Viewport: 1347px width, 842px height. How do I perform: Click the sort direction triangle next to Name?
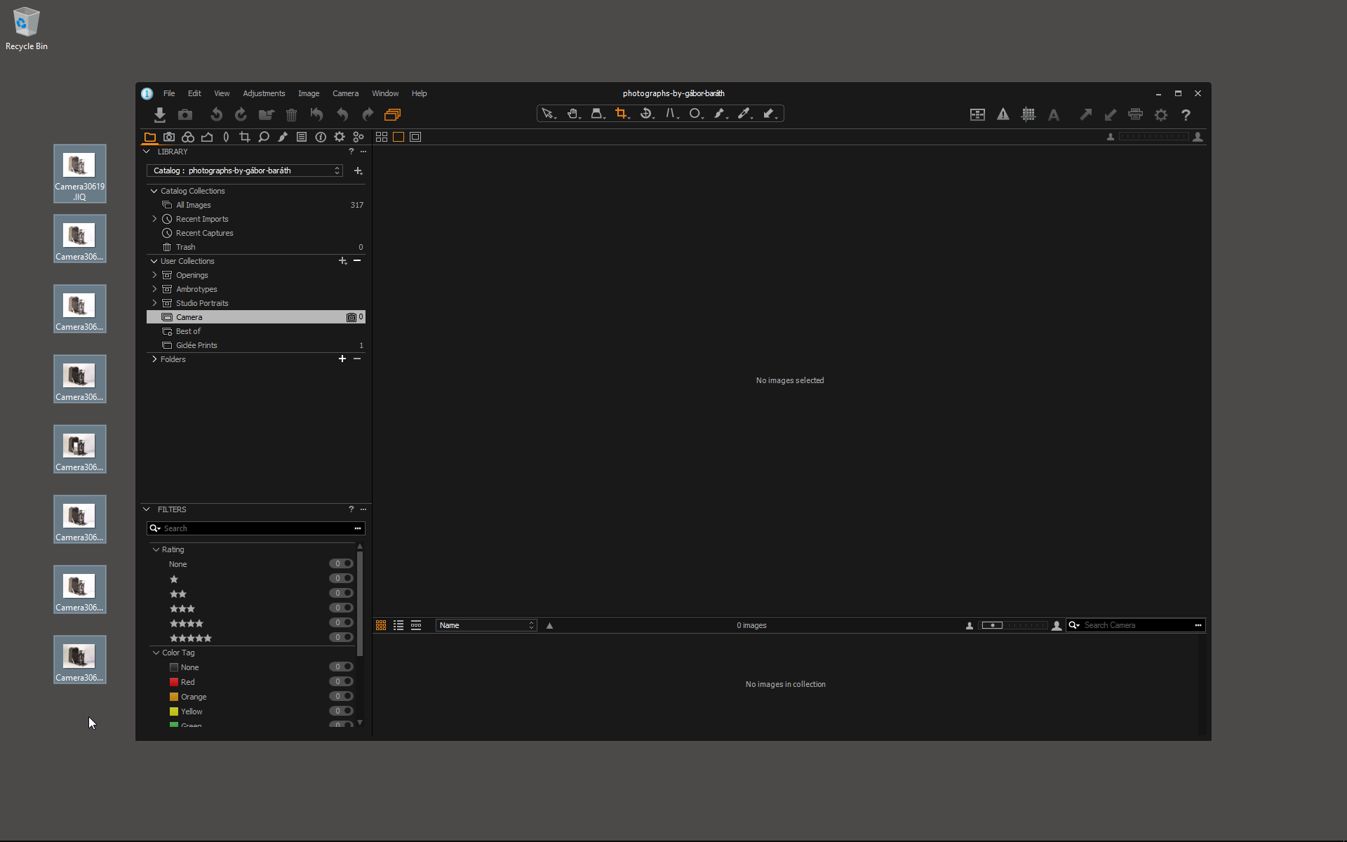pos(549,626)
